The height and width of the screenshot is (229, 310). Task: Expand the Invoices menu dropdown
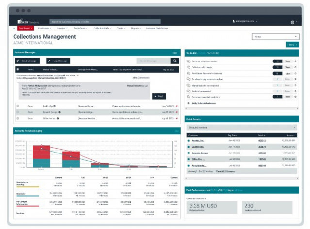[62, 28]
